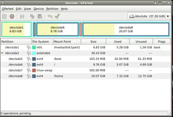173x117 pixels.
Task: Open the Help menu
Action: tap(64, 9)
